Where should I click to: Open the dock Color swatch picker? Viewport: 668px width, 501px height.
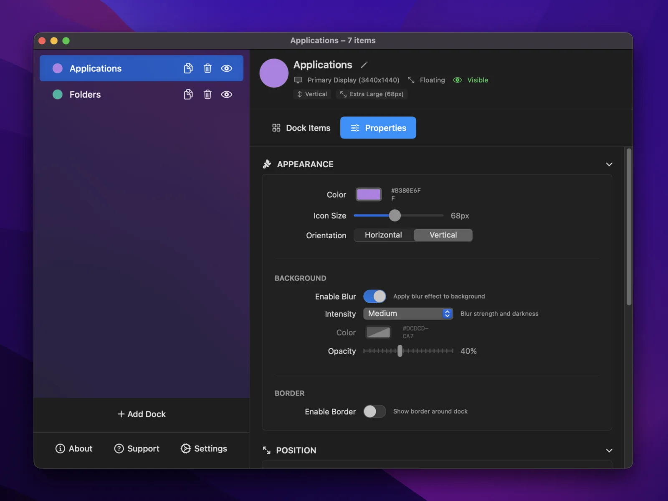[369, 194]
